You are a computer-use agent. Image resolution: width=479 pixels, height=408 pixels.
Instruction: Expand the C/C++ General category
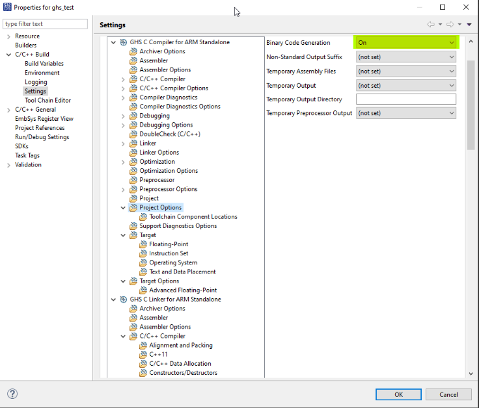point(8,110)
